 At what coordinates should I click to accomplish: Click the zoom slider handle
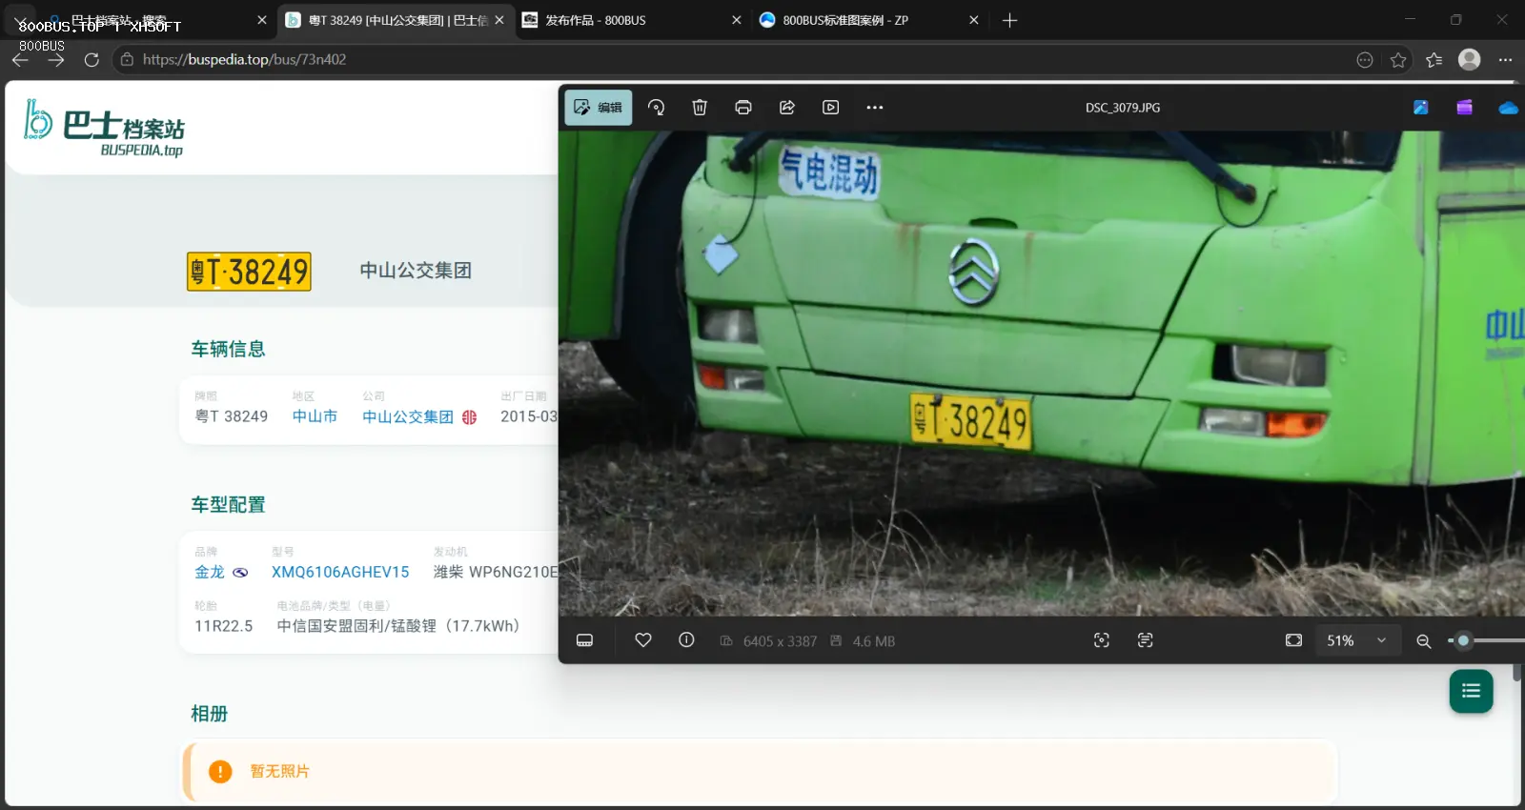click(x=1463, y=640)
